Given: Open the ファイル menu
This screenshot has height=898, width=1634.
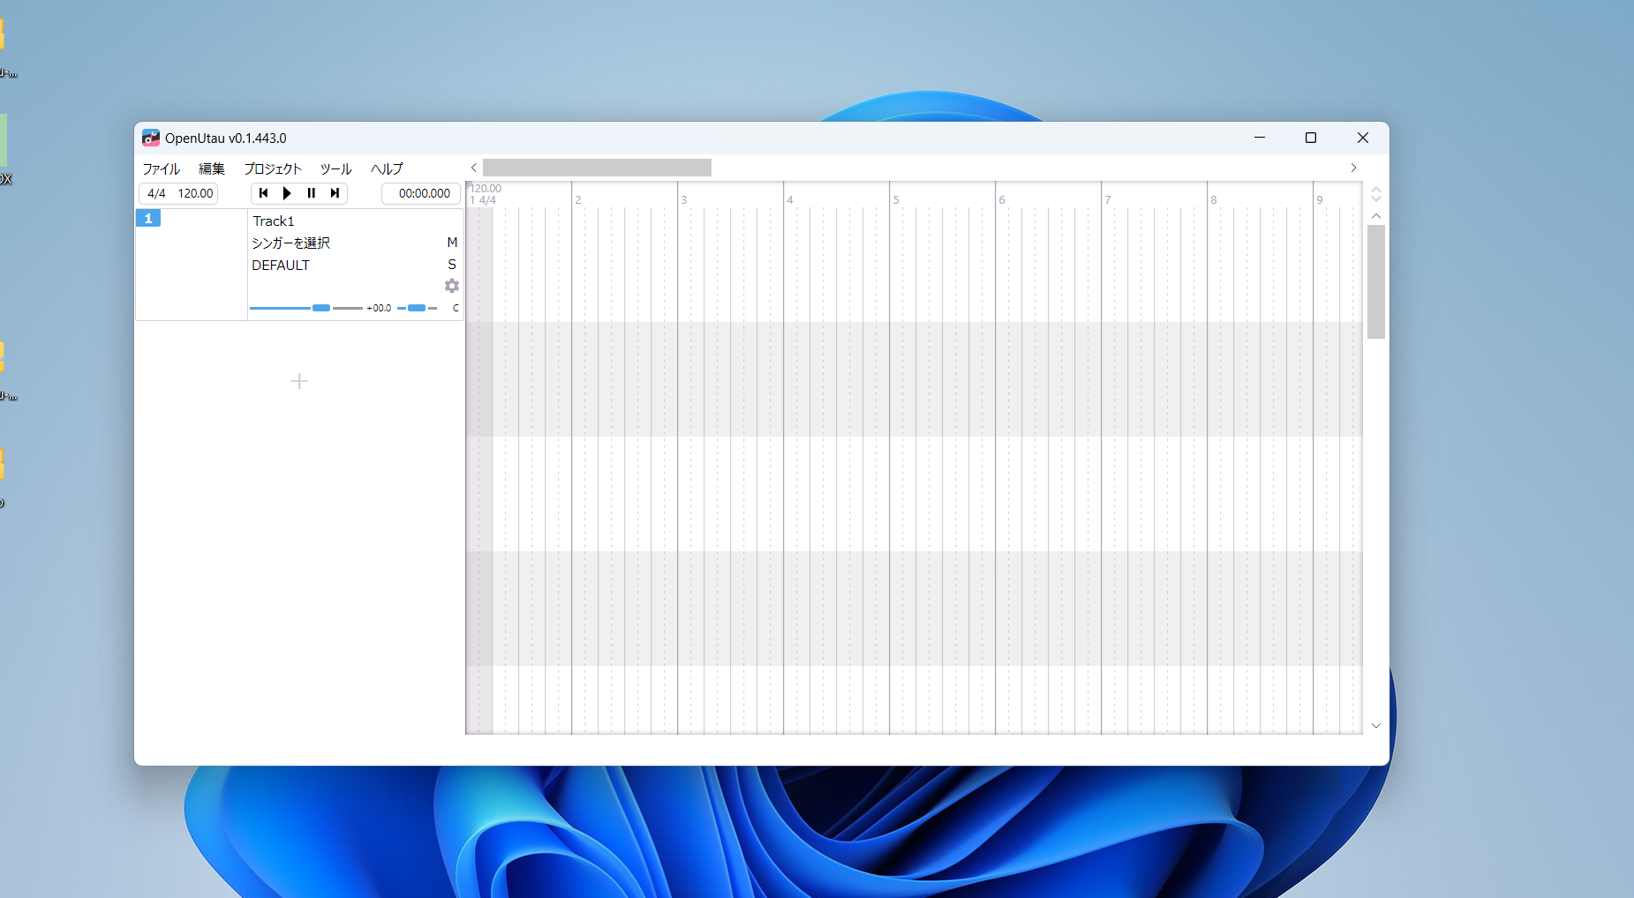Looking at the screenshot, I should pyautogui.click(x=162, y=168).
